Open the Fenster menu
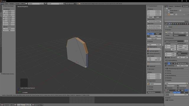 [17, 4]
